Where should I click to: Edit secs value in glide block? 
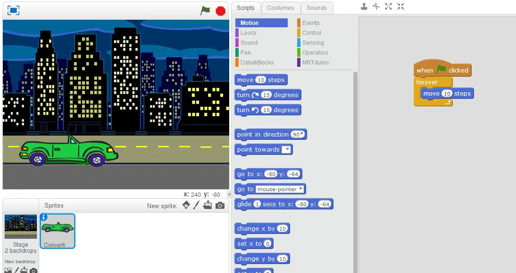point(257,204)
